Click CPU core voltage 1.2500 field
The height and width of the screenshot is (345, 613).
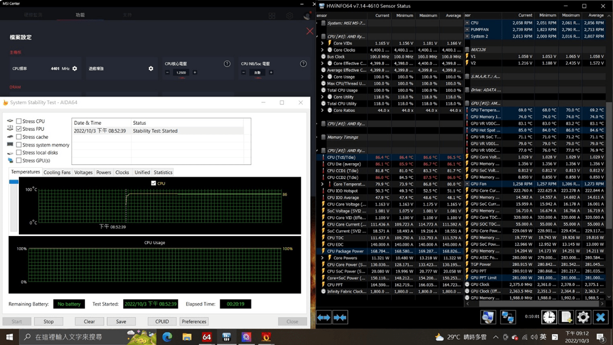(x=181, y=72)
